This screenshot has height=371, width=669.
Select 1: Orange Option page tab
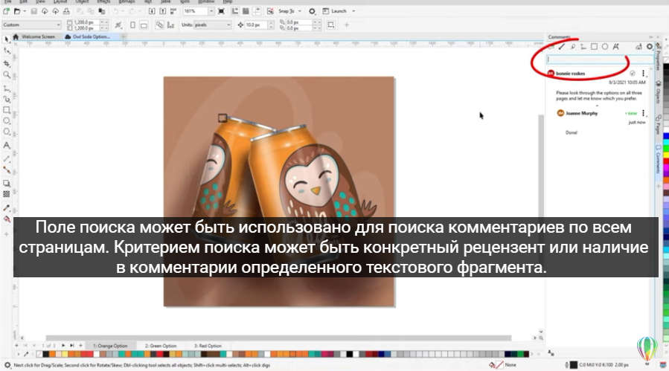coord(110,346)
